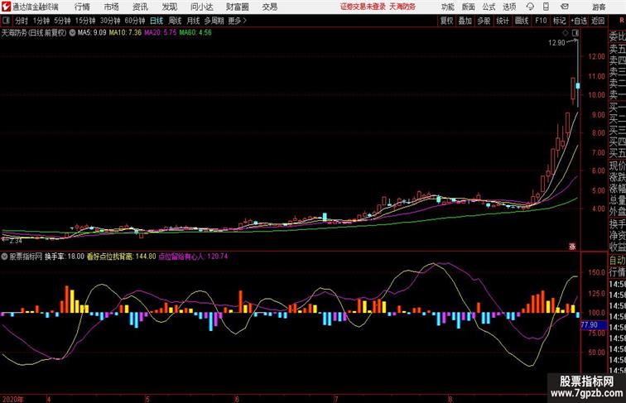626x403 pixels.
Task: Click the 涨 marker icon in chart corner
Action: click(572, 247)
